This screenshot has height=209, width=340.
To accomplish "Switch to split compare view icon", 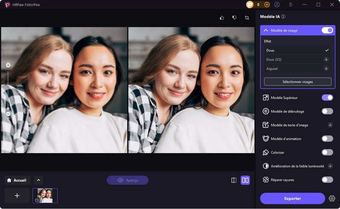I will pyautogui.click(x=234, y=180).
